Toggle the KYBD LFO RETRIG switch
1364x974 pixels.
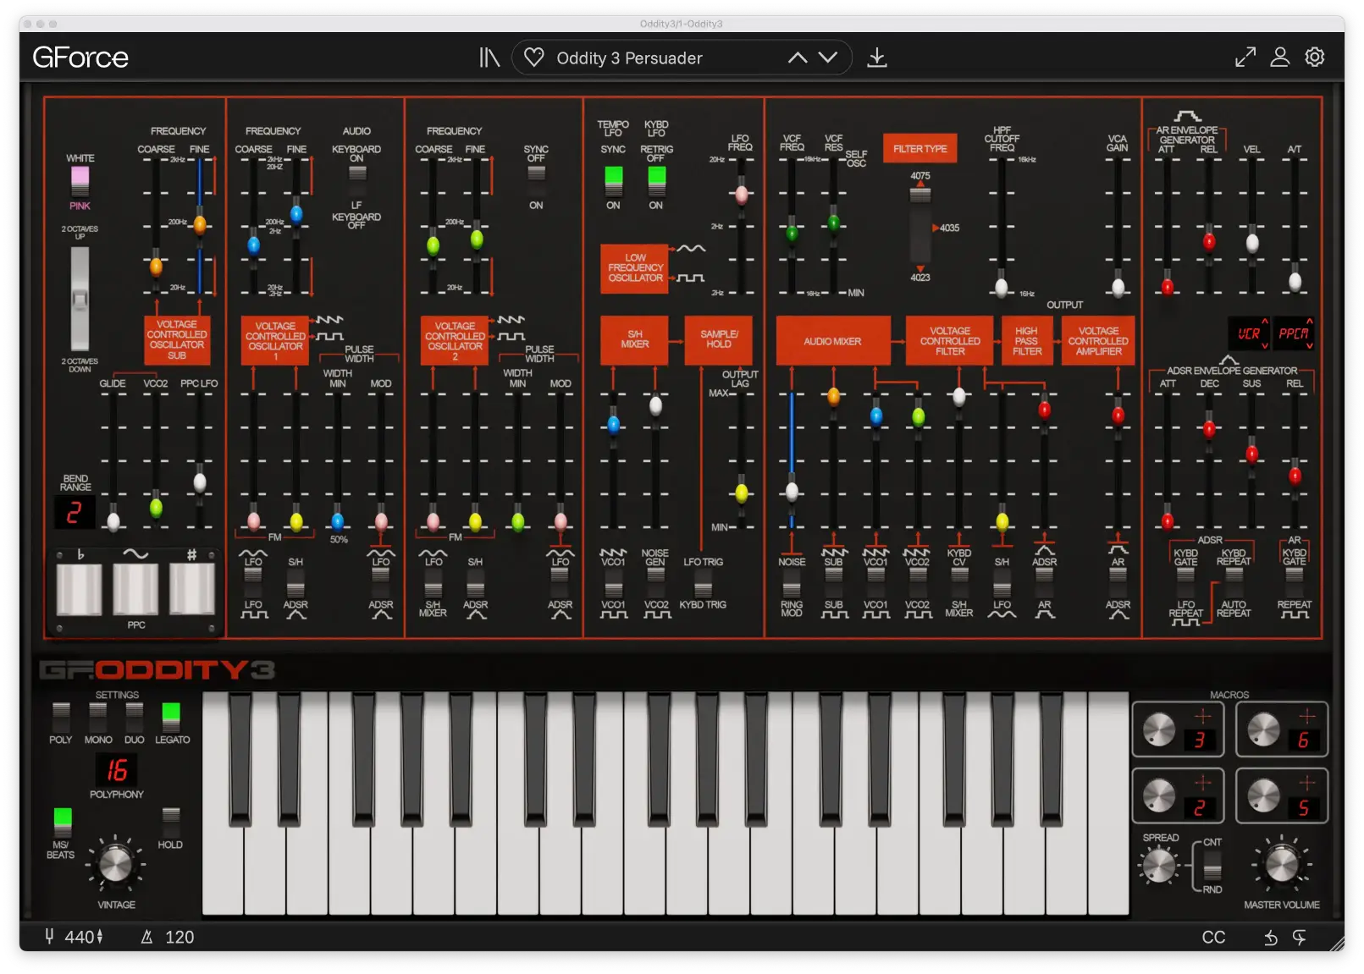coord(656,180)
